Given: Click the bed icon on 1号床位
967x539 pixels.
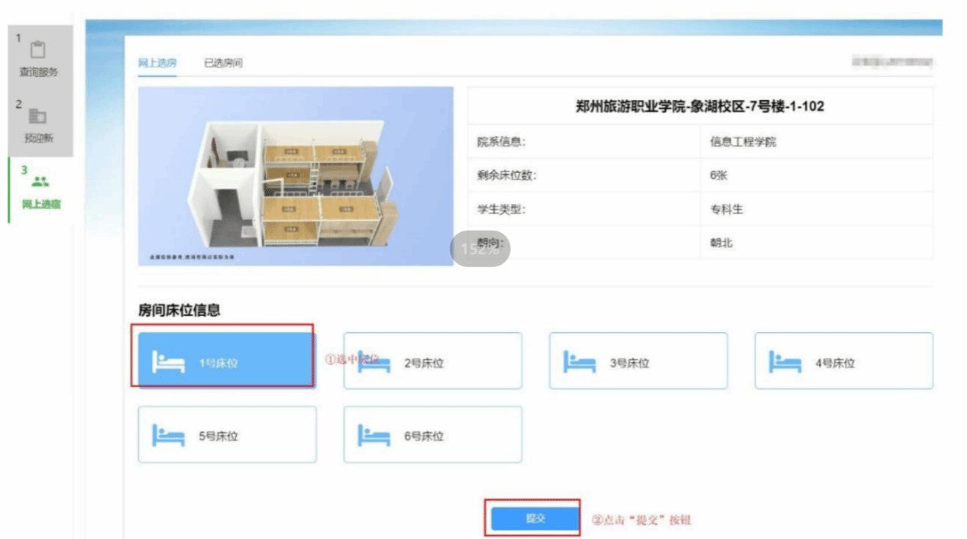Looking at the screenshot, I should tap(169, 362).
